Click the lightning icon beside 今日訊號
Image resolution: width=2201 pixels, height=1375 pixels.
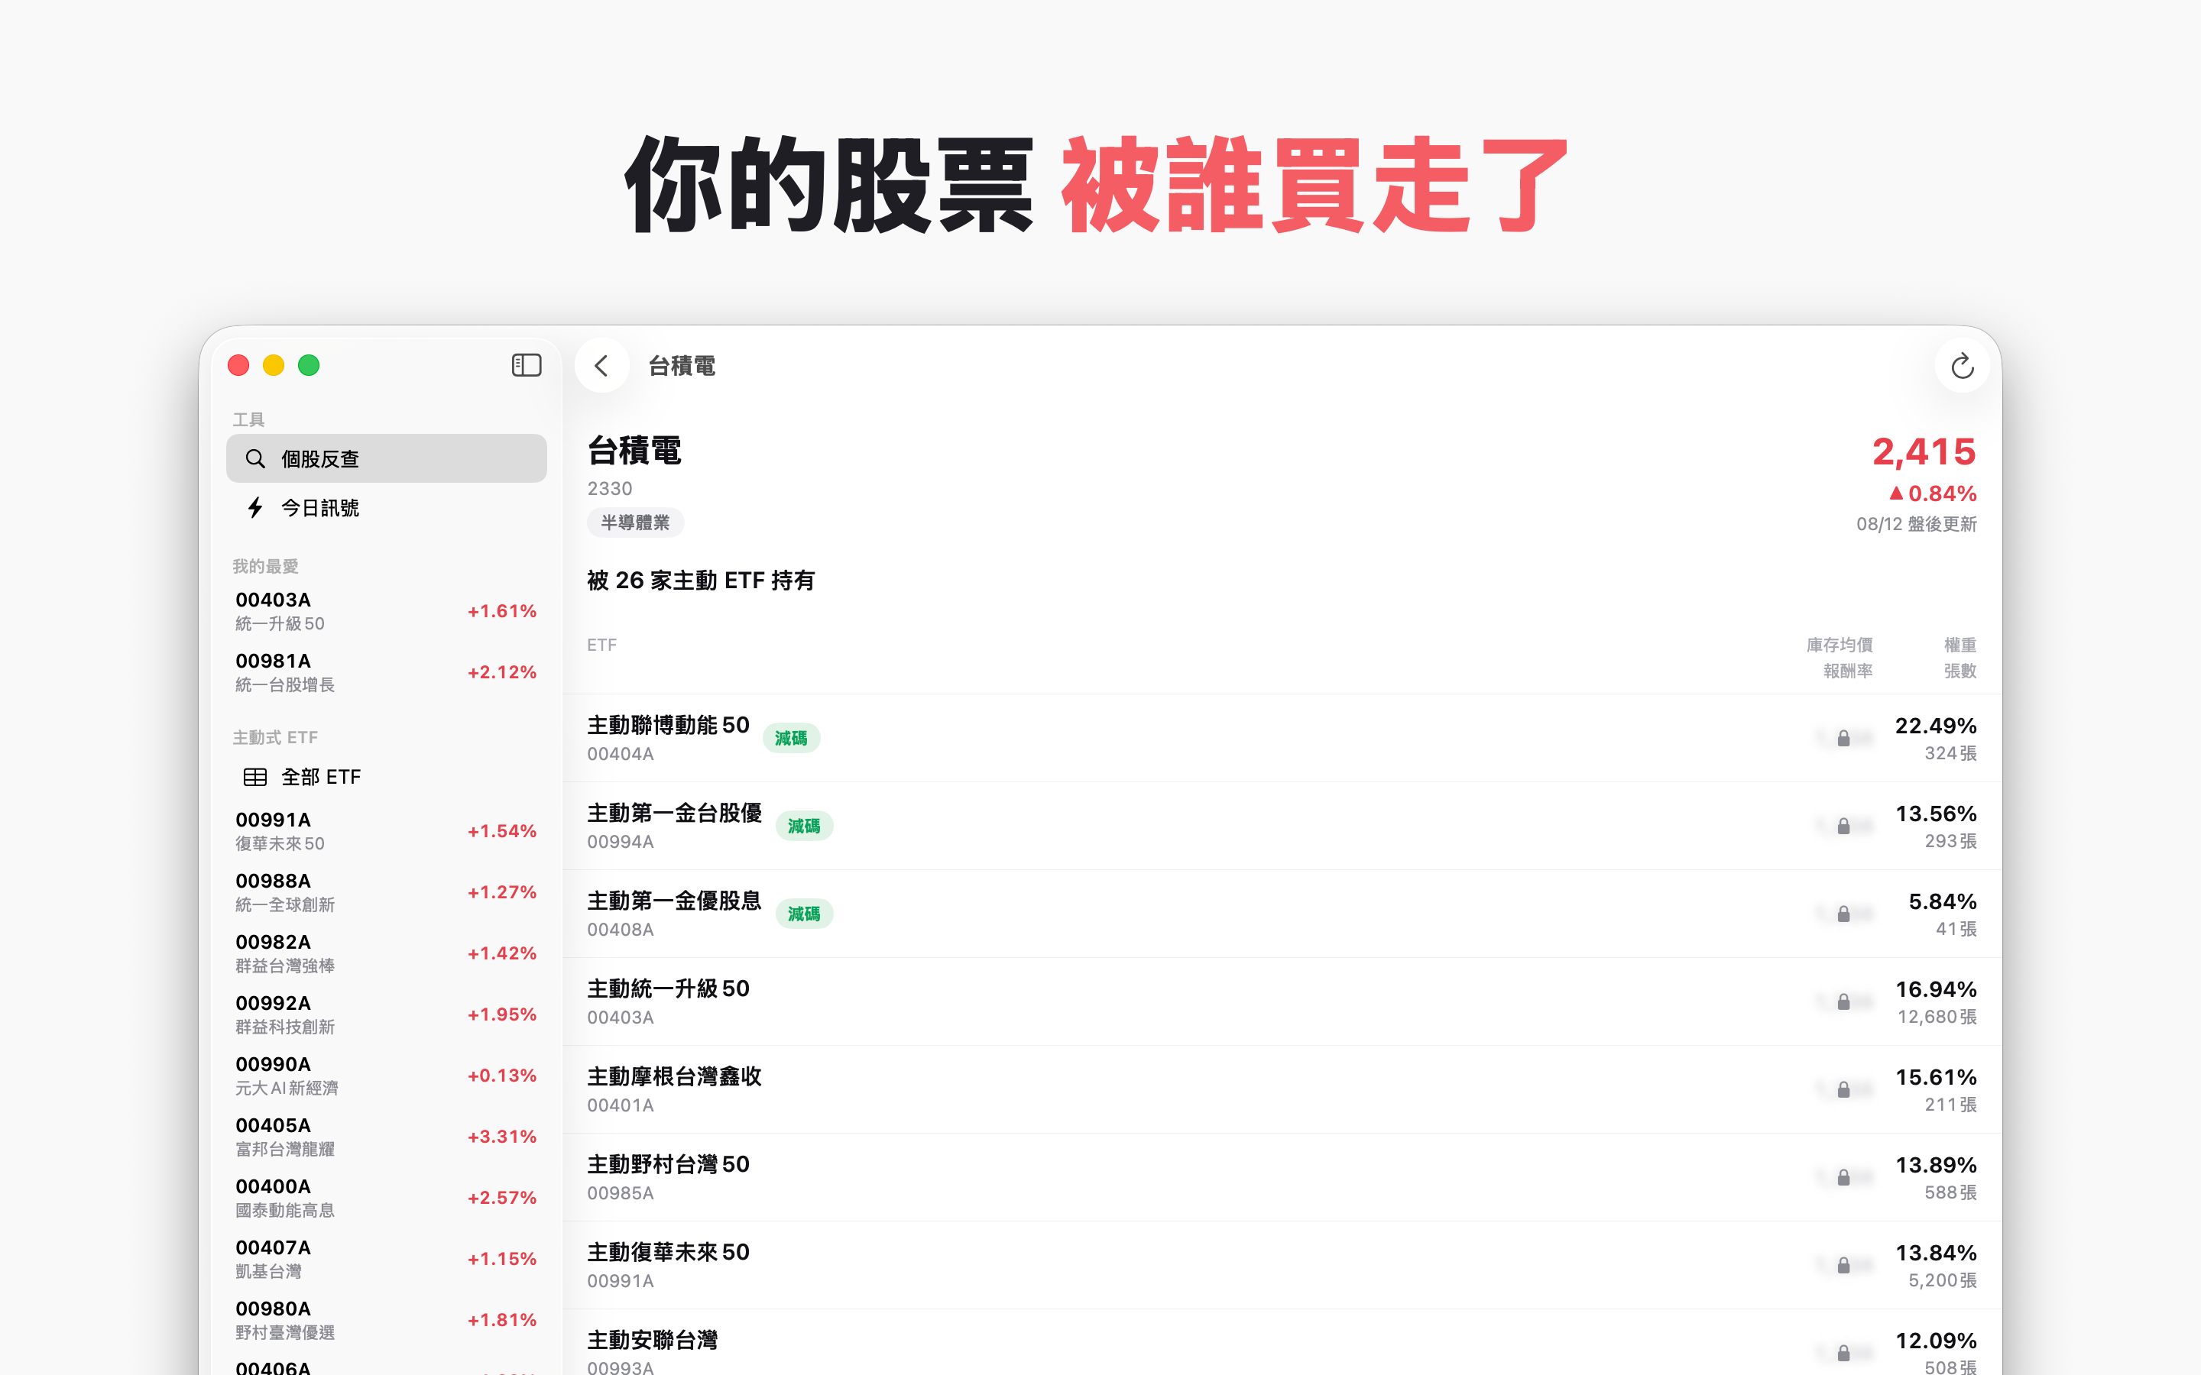pos(255,507)
